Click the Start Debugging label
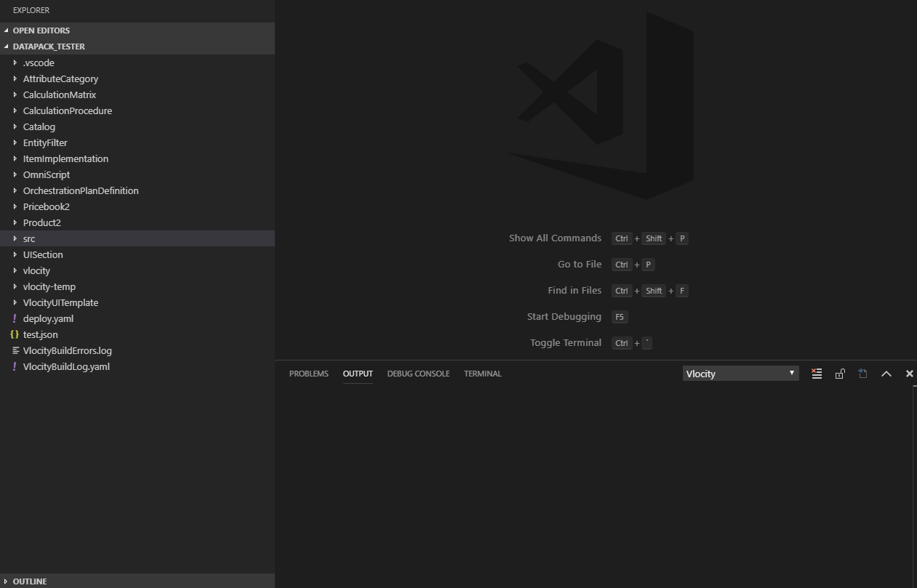This screenshot has height=588, width=917. [x=564, y=317]
